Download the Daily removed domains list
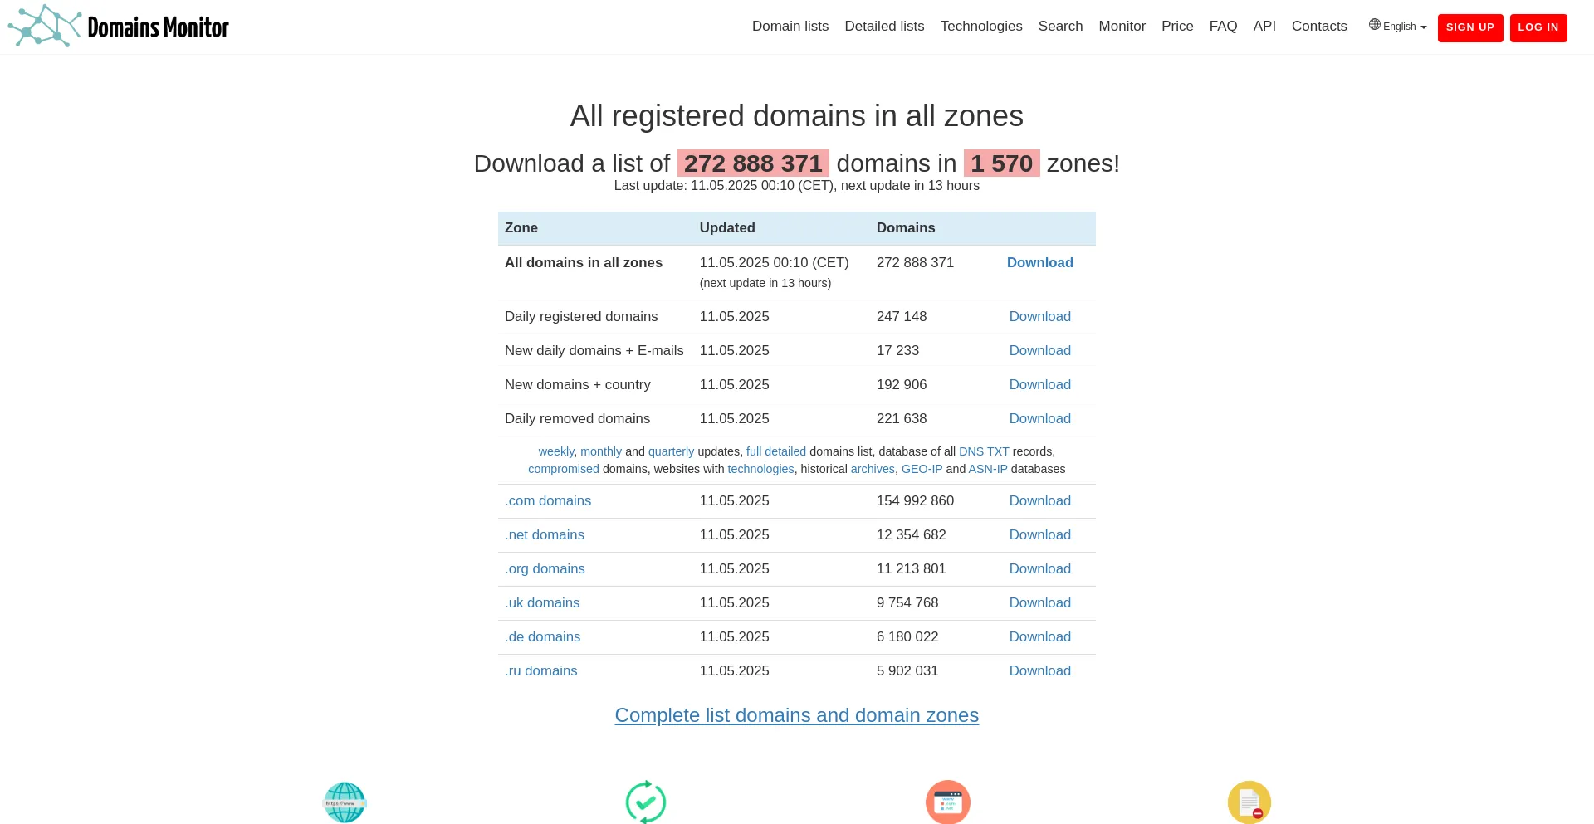Screen dimensions: 1594x824 (1039, 419)
